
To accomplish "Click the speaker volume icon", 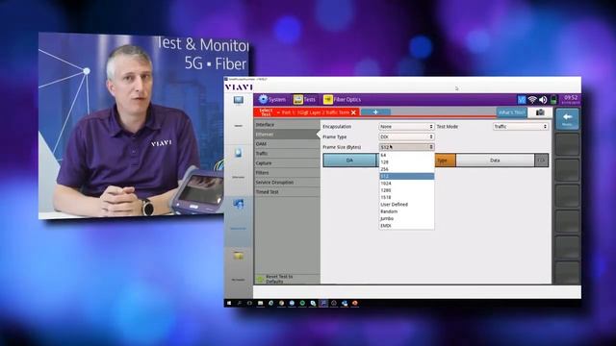I will click(543, 100).
